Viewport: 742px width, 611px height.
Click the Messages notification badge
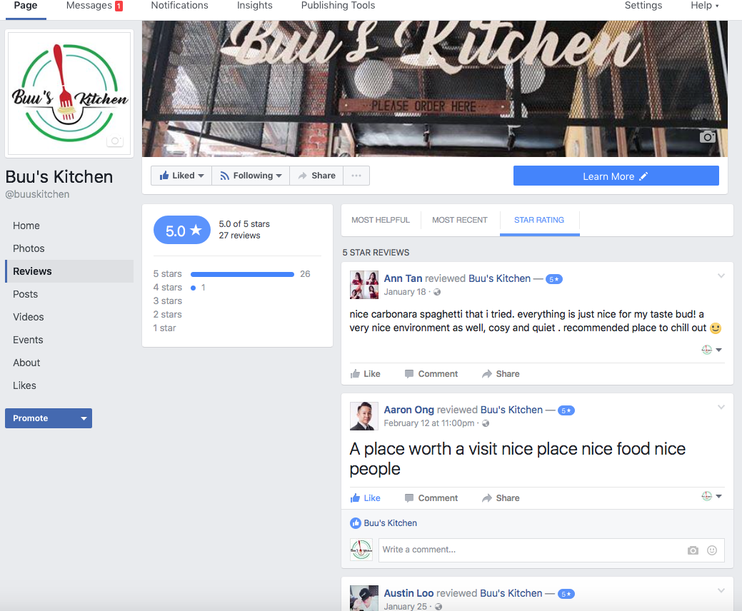119,6
